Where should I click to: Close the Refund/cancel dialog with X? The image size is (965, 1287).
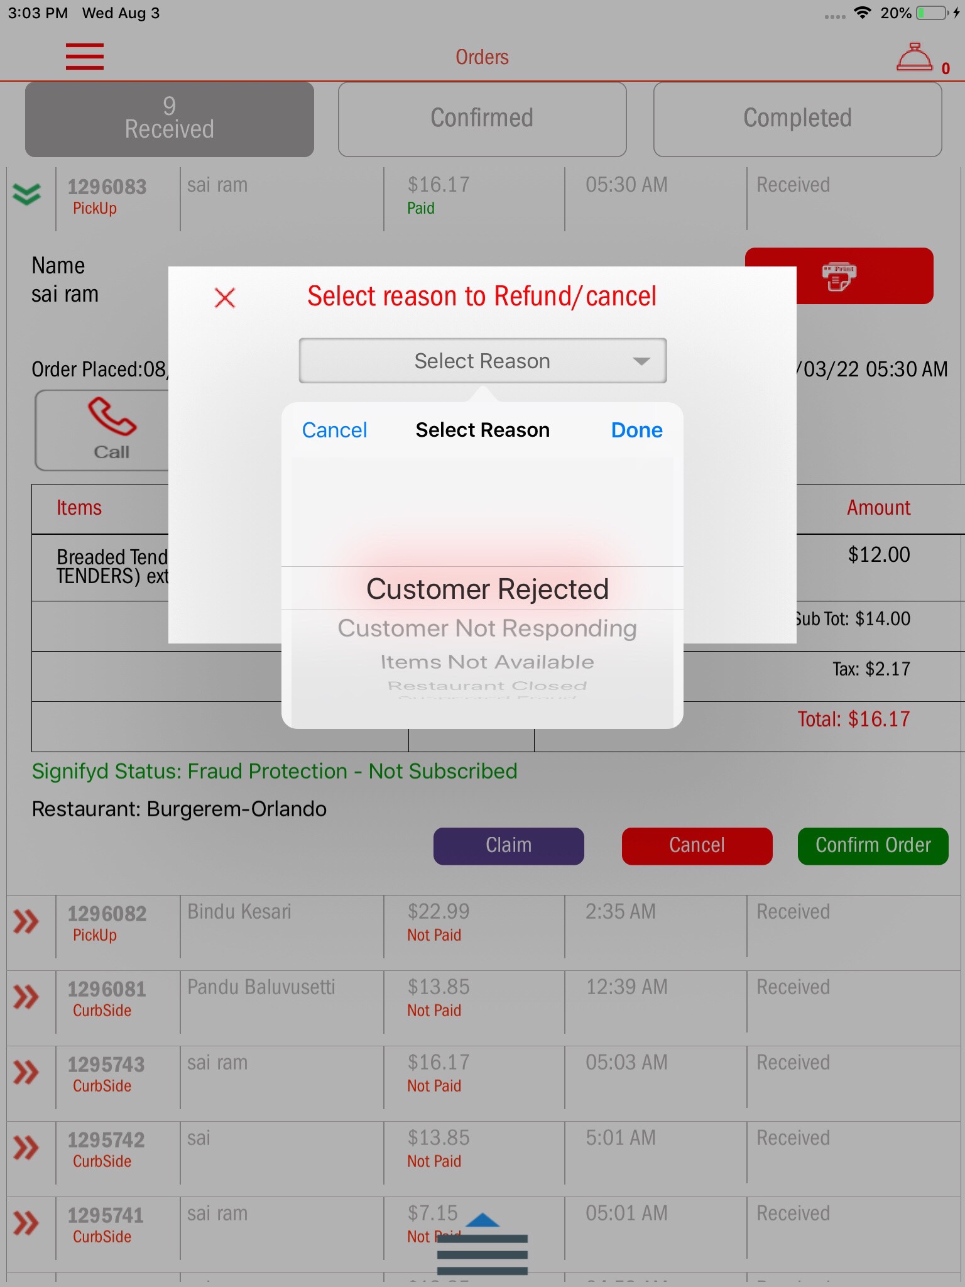coord(225,298)
